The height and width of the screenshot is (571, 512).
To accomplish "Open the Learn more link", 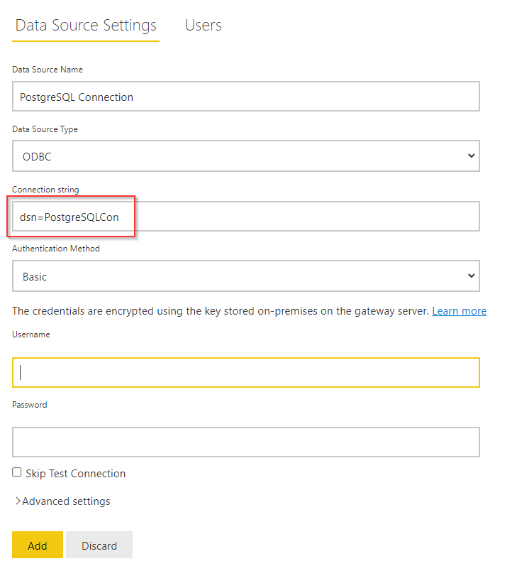I will [460, 311].
